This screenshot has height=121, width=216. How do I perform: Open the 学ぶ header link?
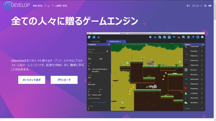pyautogui.click(x=188, y=6)
